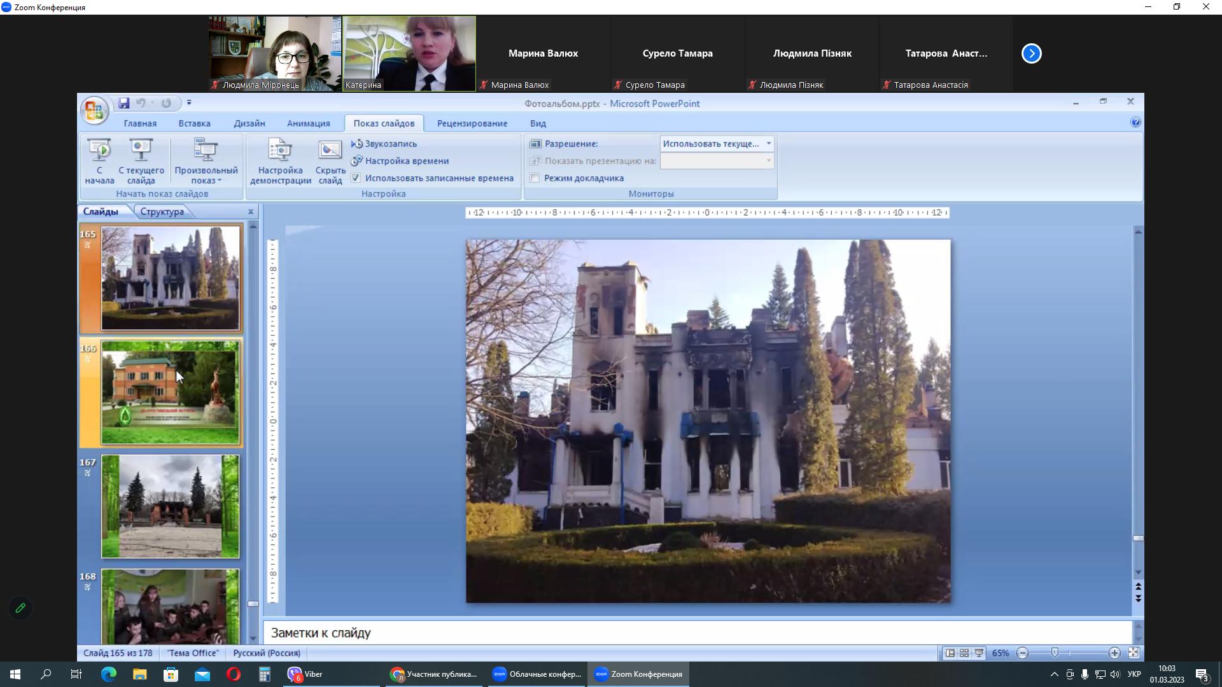Switch to 'Структура' outline tab
The image size is (1222, 687).
[162, 212]
